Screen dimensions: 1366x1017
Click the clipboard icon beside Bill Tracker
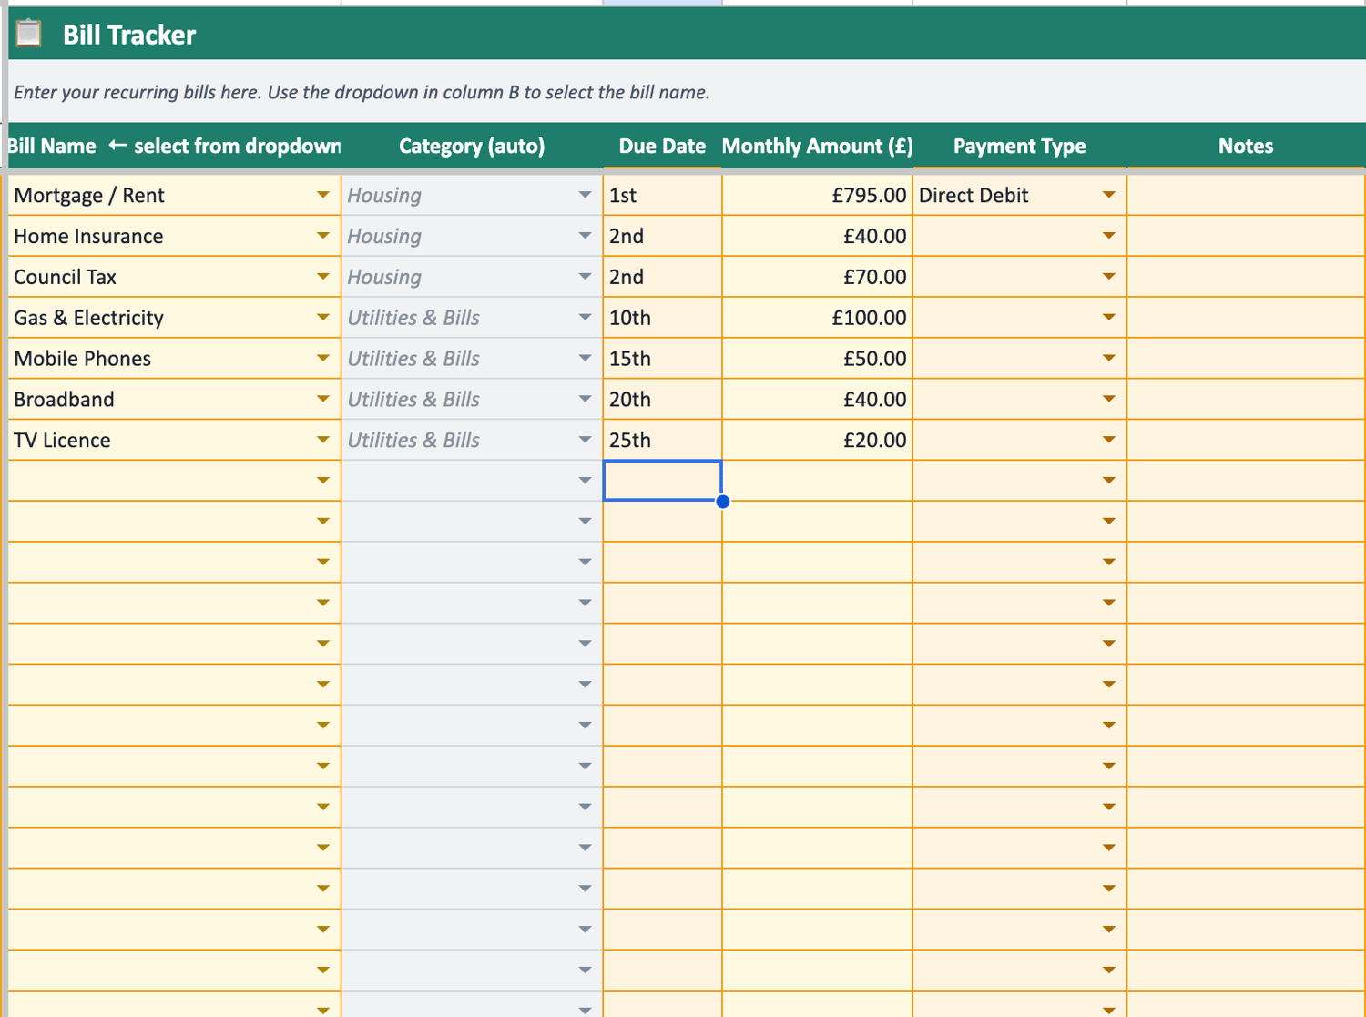pyautogui.click(x=29, y=34)
